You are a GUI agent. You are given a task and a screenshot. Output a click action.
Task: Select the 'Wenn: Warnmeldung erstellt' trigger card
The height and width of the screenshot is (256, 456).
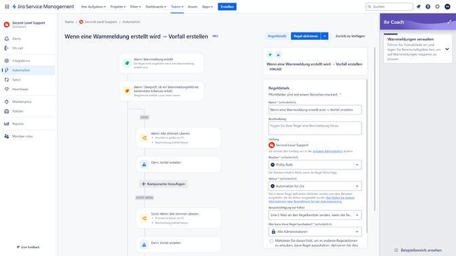161,63
